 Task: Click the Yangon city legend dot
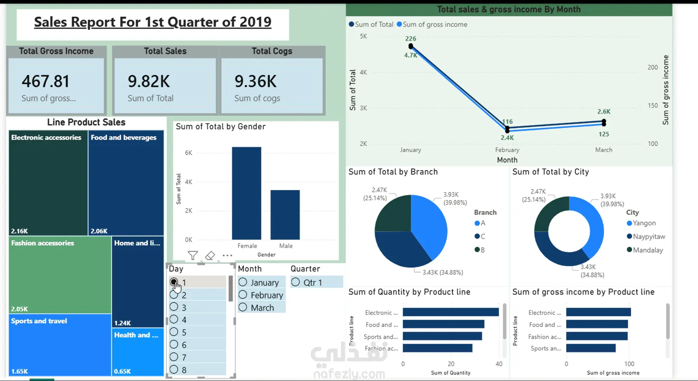pos(629,223)
